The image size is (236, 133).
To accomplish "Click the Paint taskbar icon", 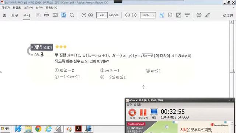I will pyautogui.click(x=69, y=129).
